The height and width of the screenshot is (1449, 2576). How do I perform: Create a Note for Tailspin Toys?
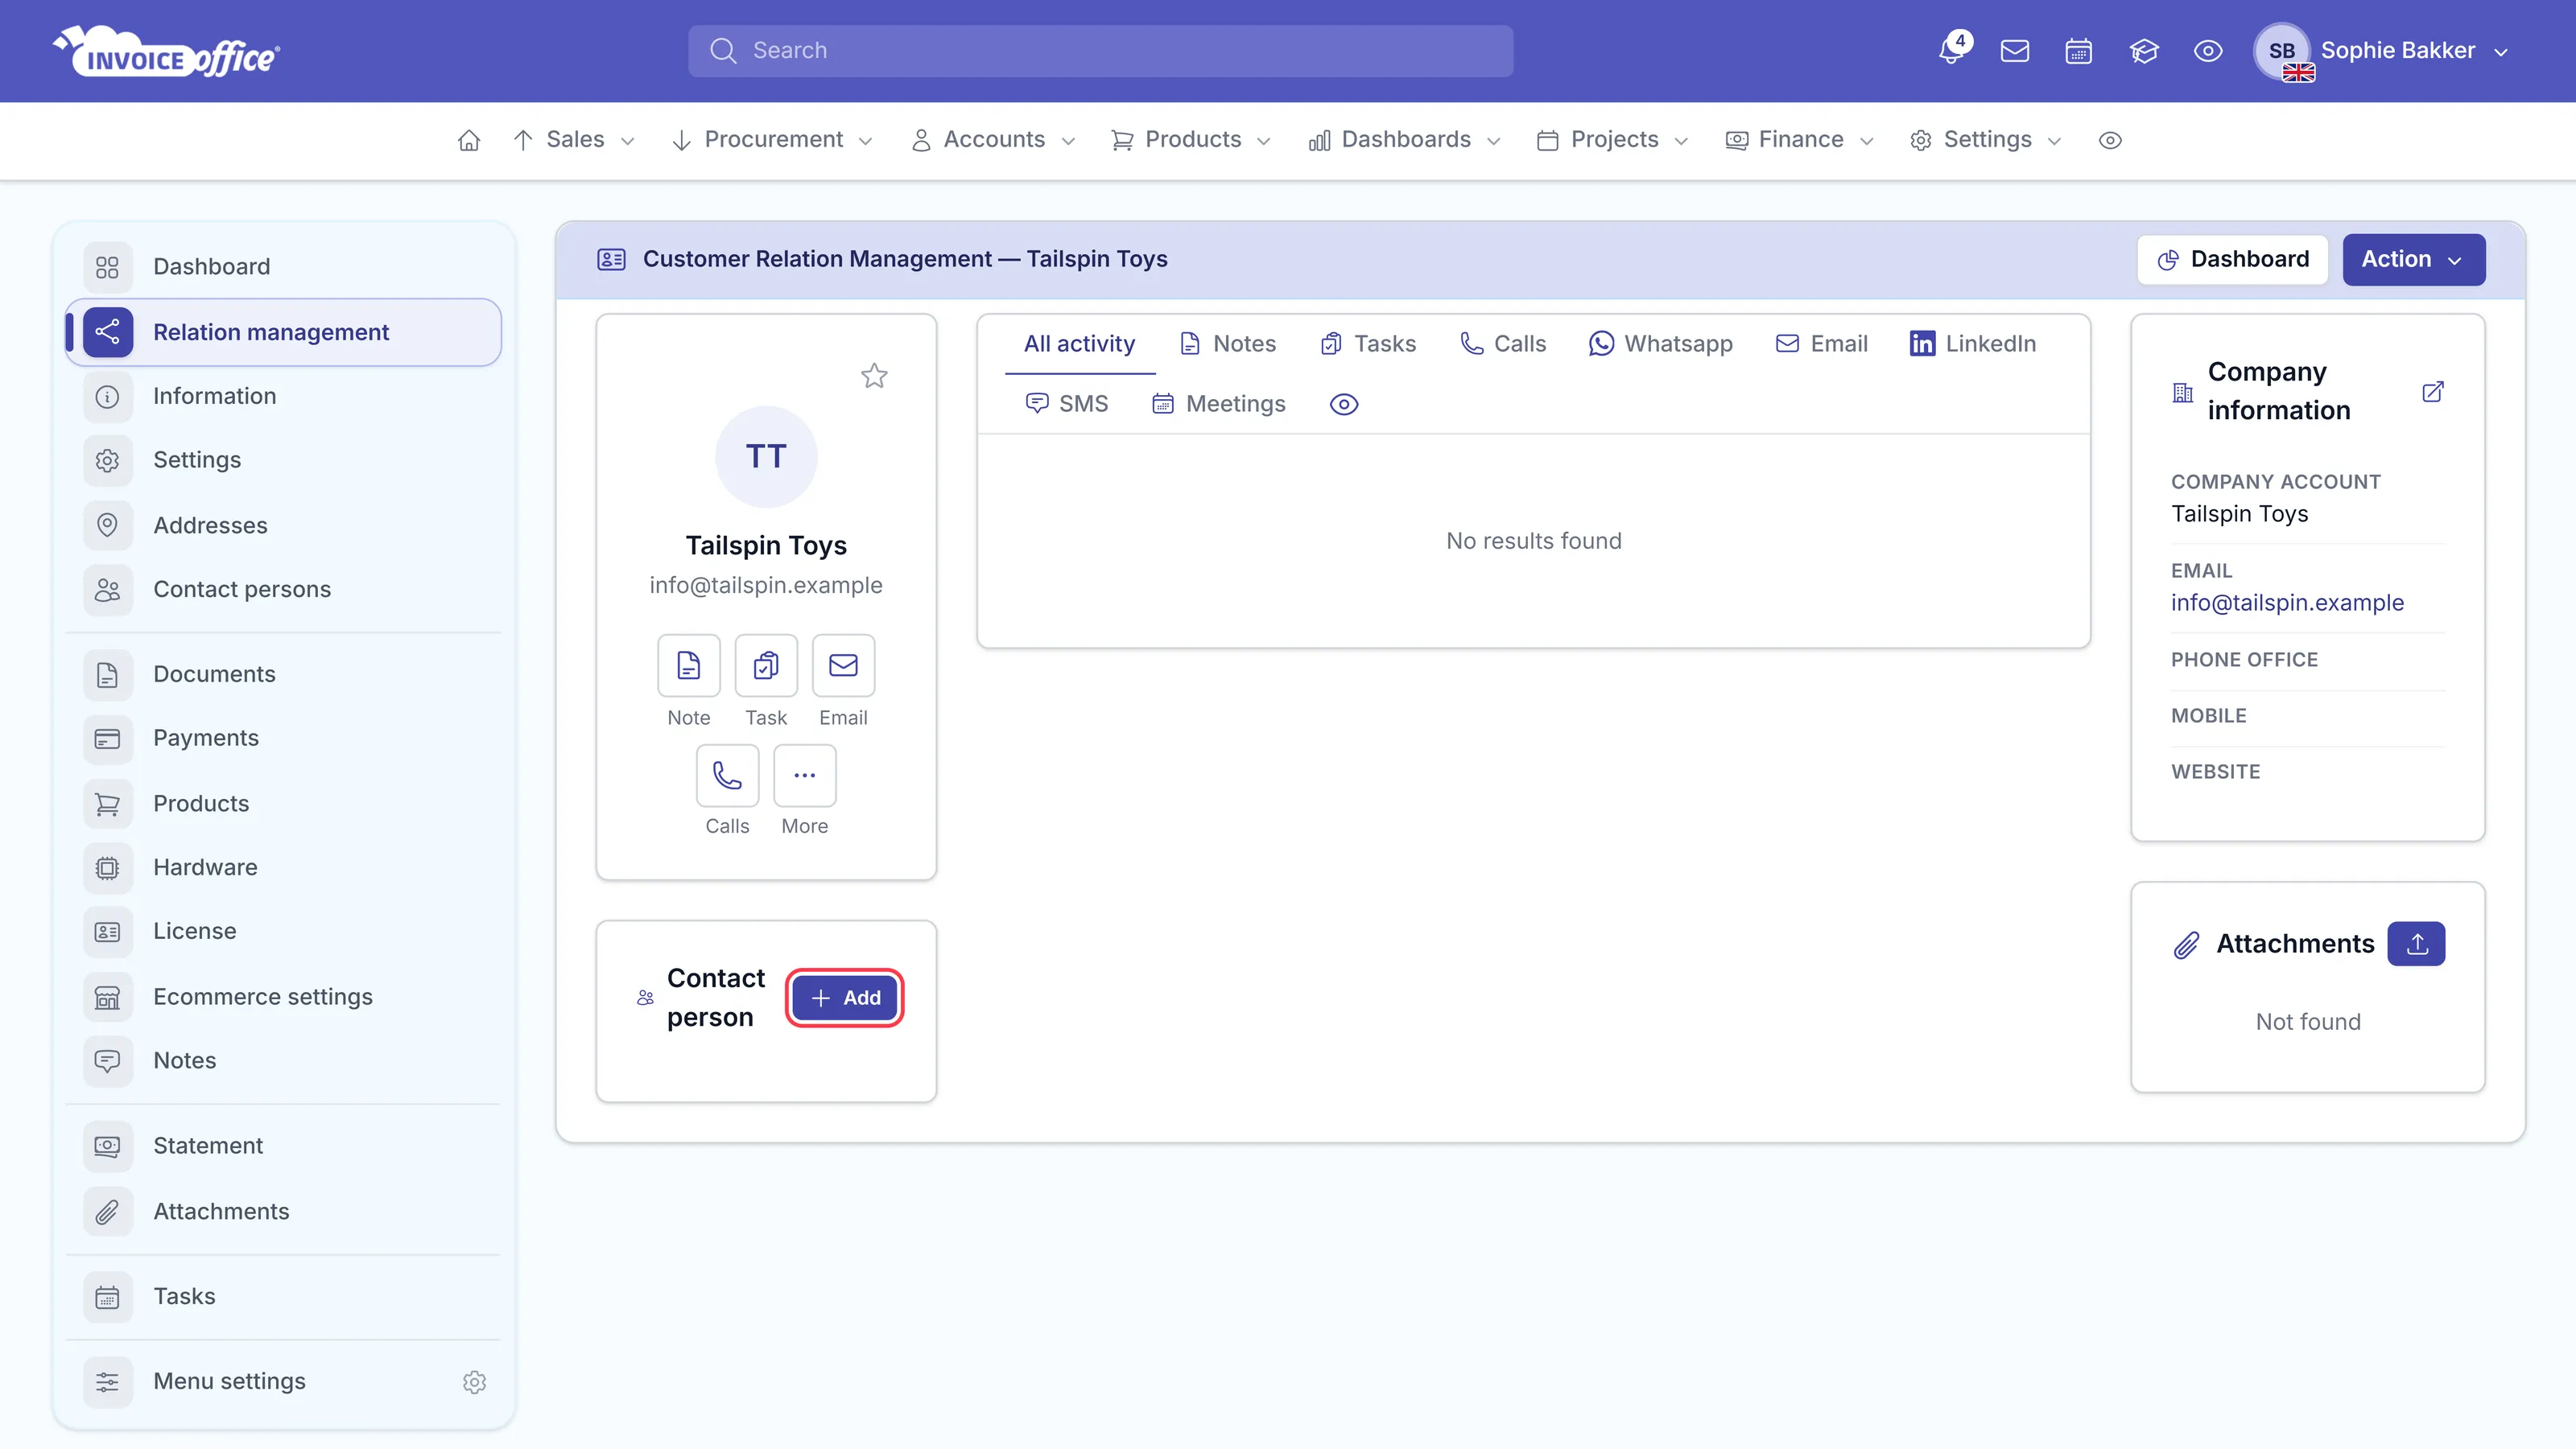688,665
